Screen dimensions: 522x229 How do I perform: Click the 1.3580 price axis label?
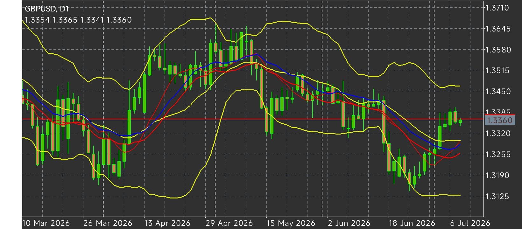tap(498, 50)
